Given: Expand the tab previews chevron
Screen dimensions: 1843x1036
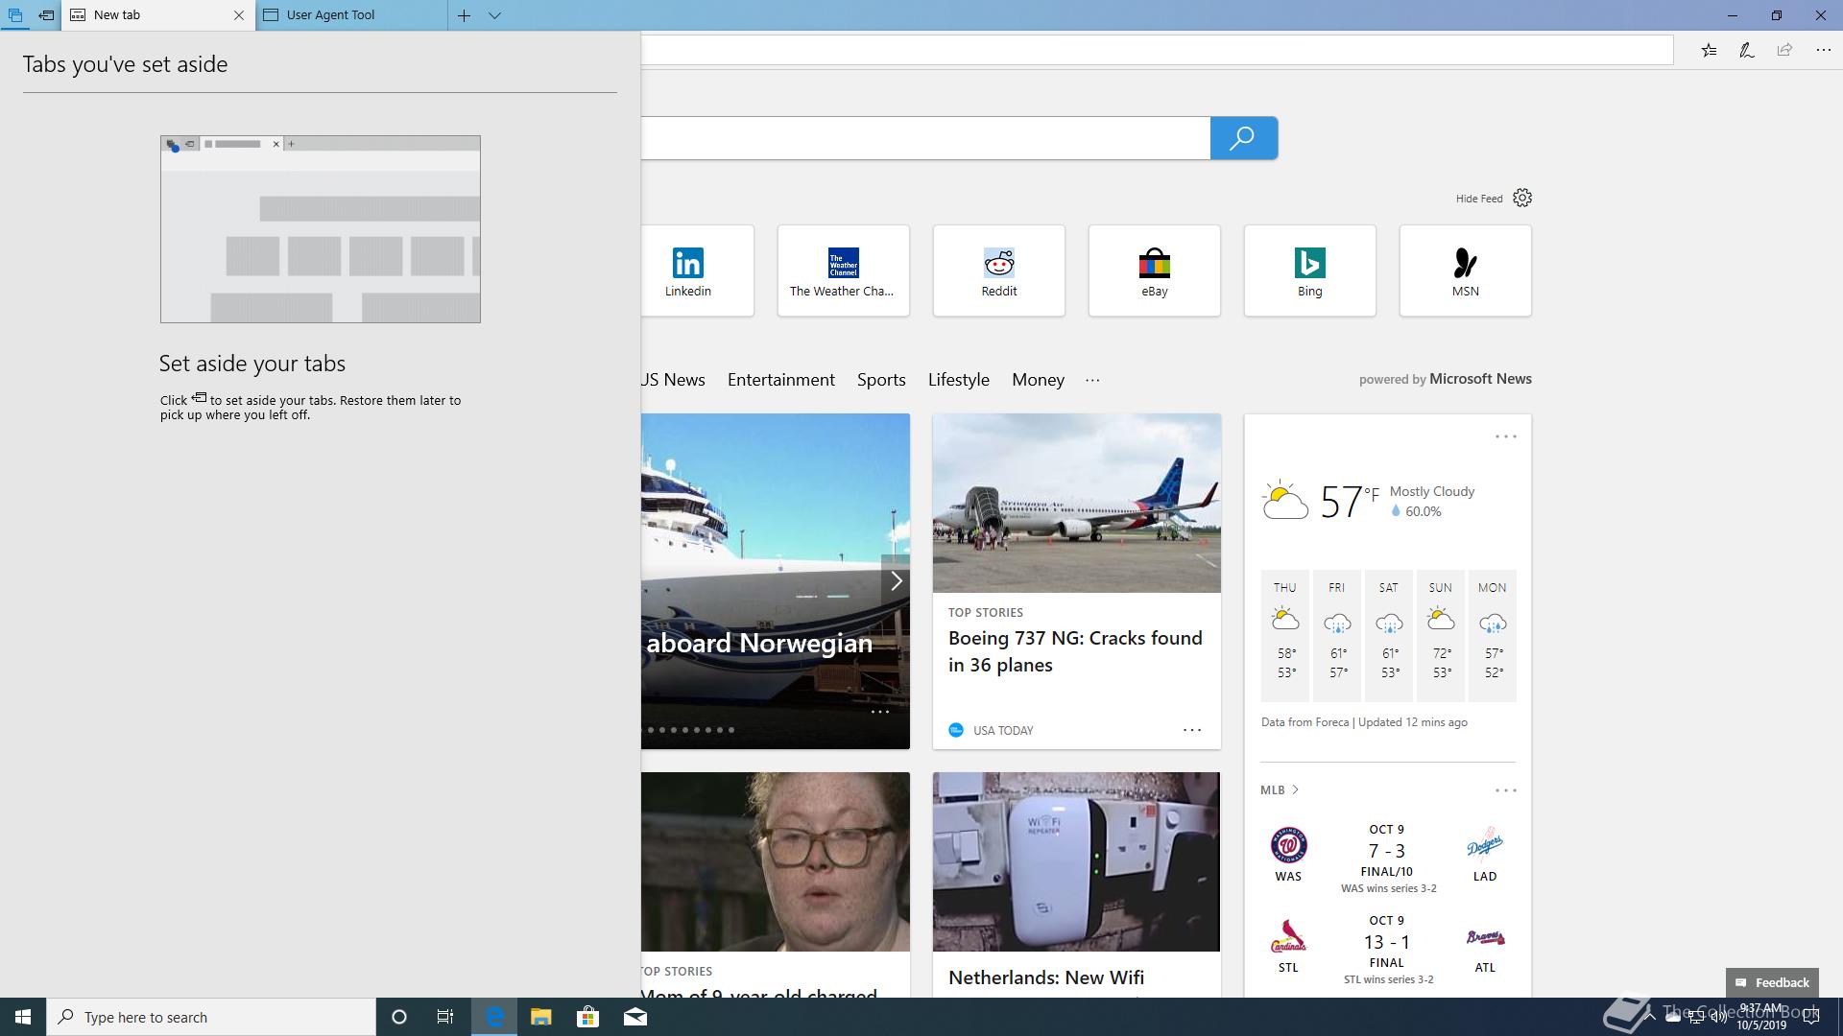Looking at the screenshot, I should pos(494,15).
